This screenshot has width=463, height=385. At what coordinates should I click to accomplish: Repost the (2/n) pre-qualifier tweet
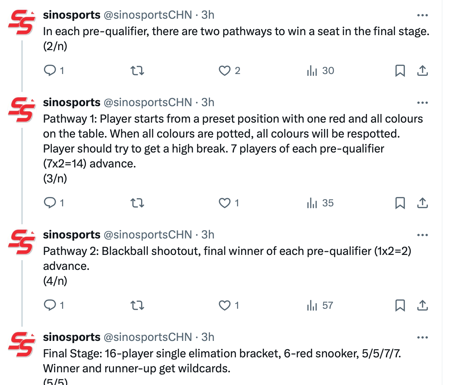pyautogui.click(x=137, y=70)
